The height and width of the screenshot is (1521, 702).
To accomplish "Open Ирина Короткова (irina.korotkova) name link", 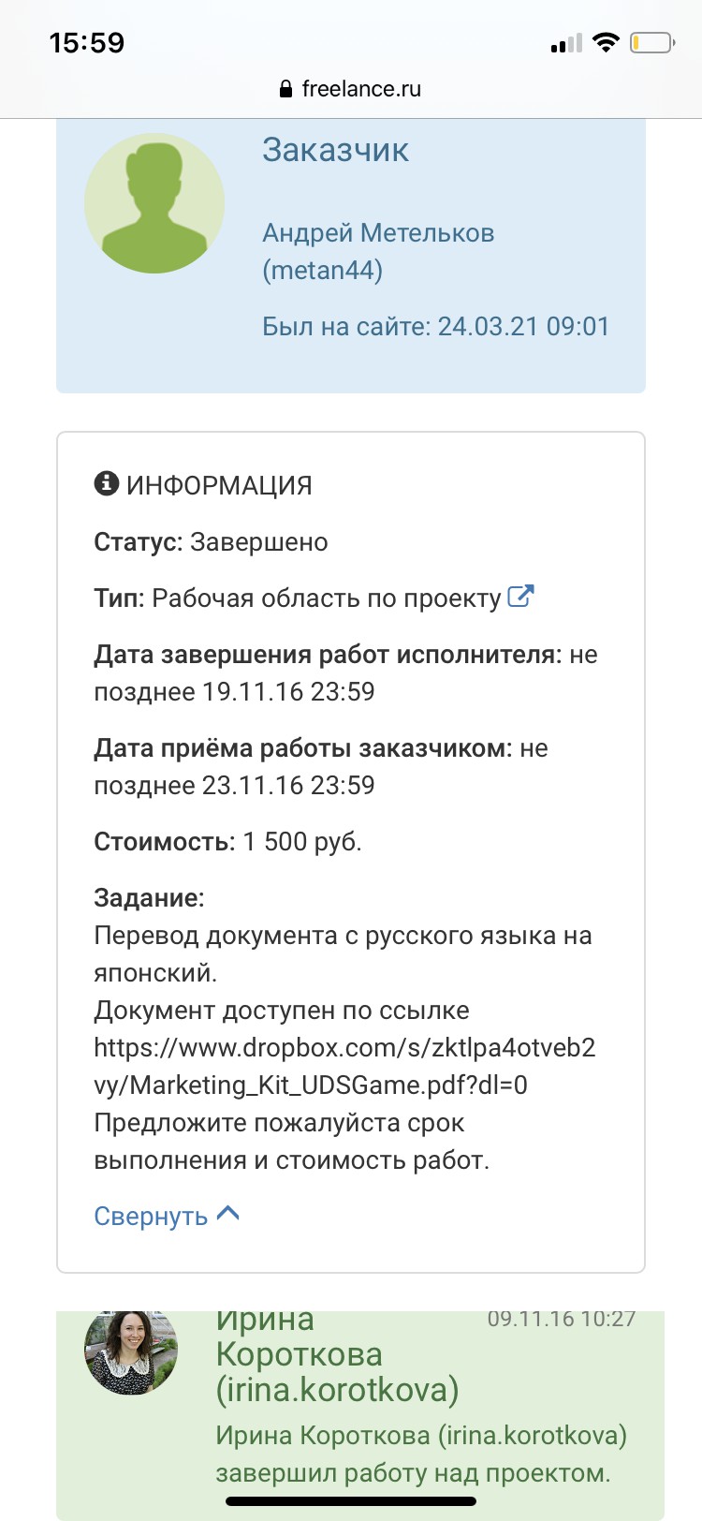I will click(337, 1354).
